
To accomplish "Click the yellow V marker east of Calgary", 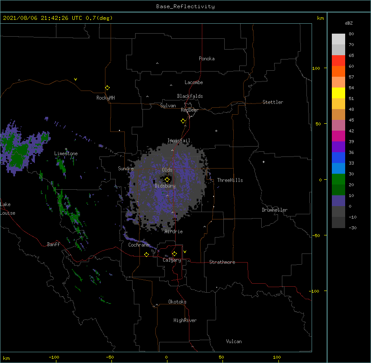I will point(185,252).
